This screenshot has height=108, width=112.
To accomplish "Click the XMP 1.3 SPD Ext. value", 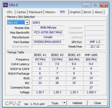I will tap(95, 42).
